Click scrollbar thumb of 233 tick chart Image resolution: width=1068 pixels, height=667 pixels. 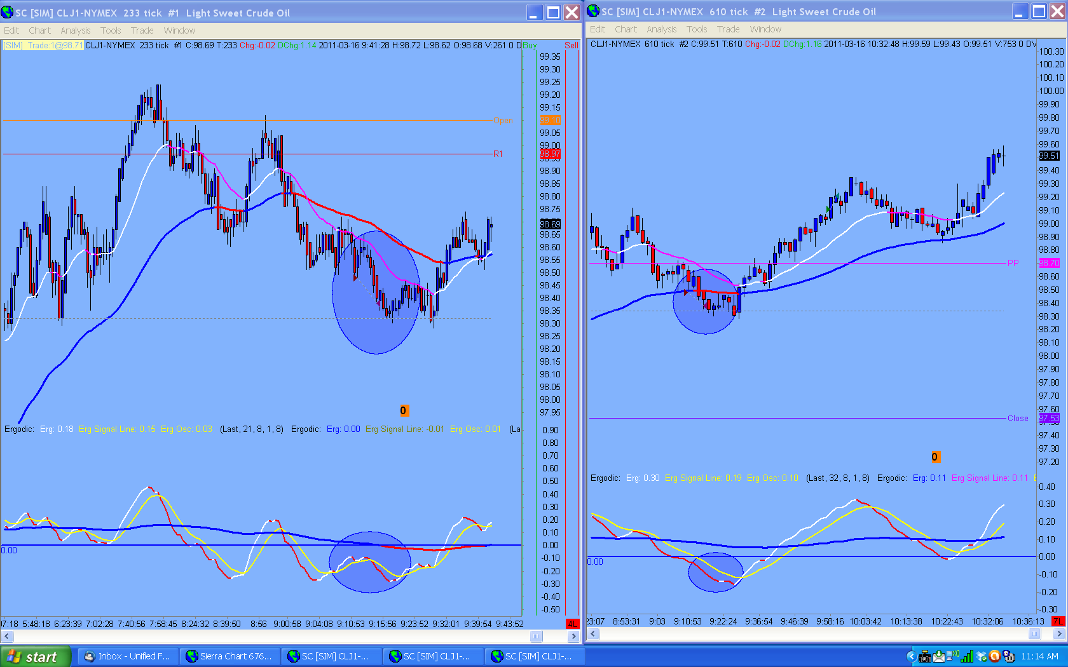tap(536, 636)
